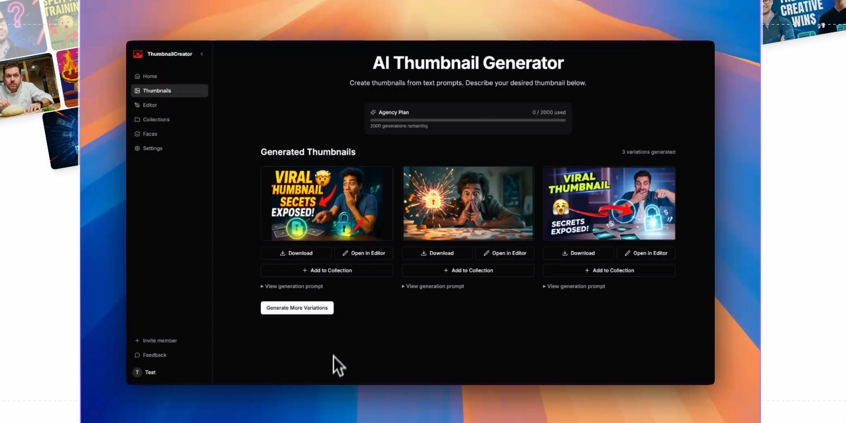The height and width of the screenshot is (423, 846).
Task: Click the Settings gear icon
Action: click(137, 148)
